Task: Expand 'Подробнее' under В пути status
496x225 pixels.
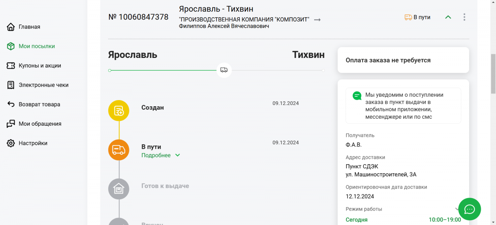Action: click(x=161, y=156)
